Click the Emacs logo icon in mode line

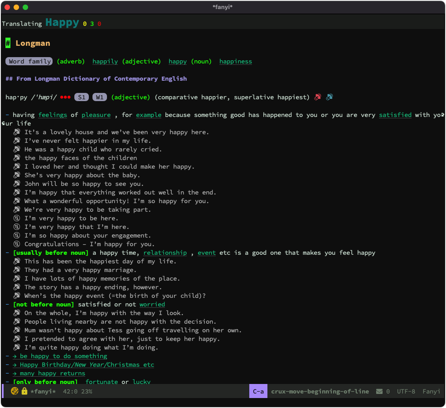pyautogui.click(x=15, y=391)
